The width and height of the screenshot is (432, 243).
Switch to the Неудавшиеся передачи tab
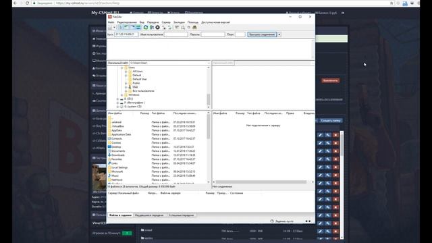[149, 215]
